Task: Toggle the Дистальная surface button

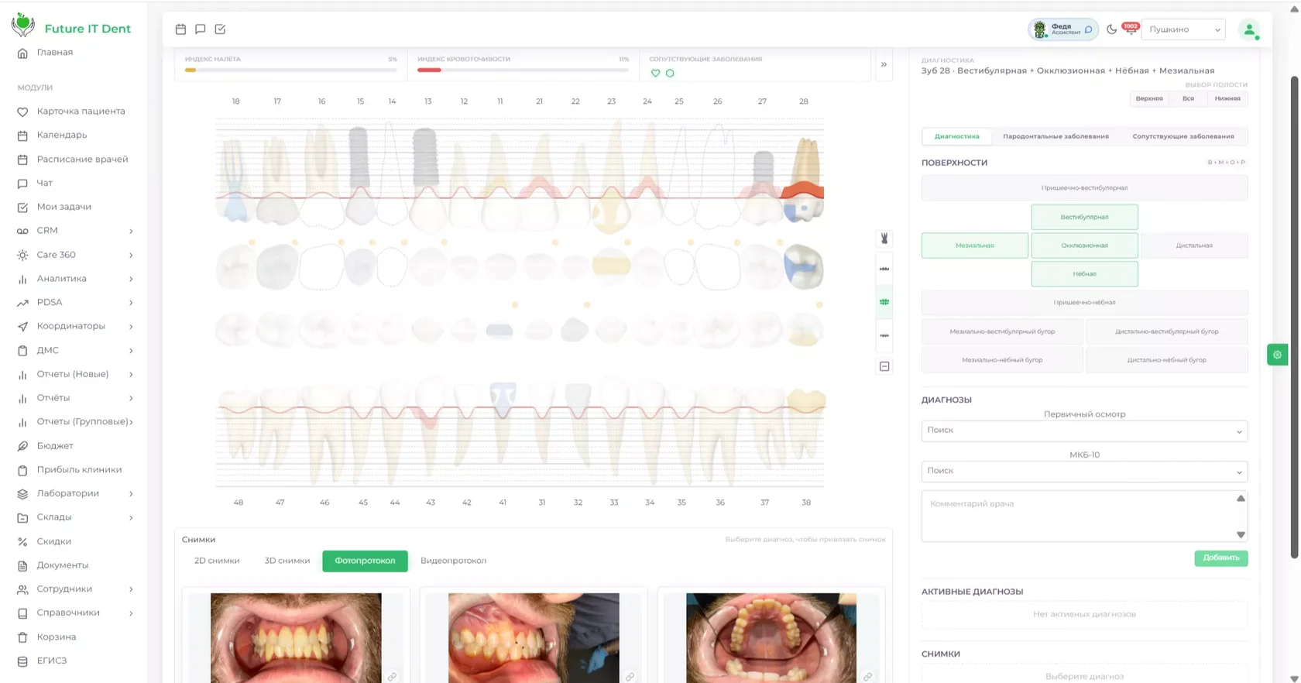Action: click(x=1194, y=245)
